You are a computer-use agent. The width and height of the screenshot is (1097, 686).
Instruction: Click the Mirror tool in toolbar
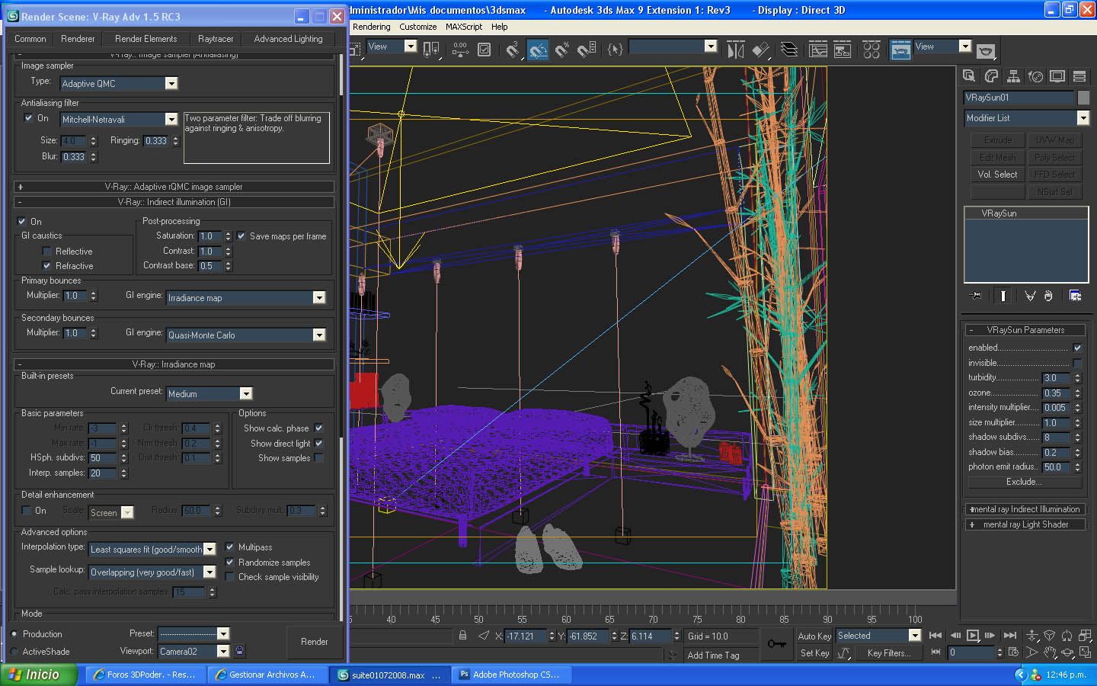[x=735, y=50]
